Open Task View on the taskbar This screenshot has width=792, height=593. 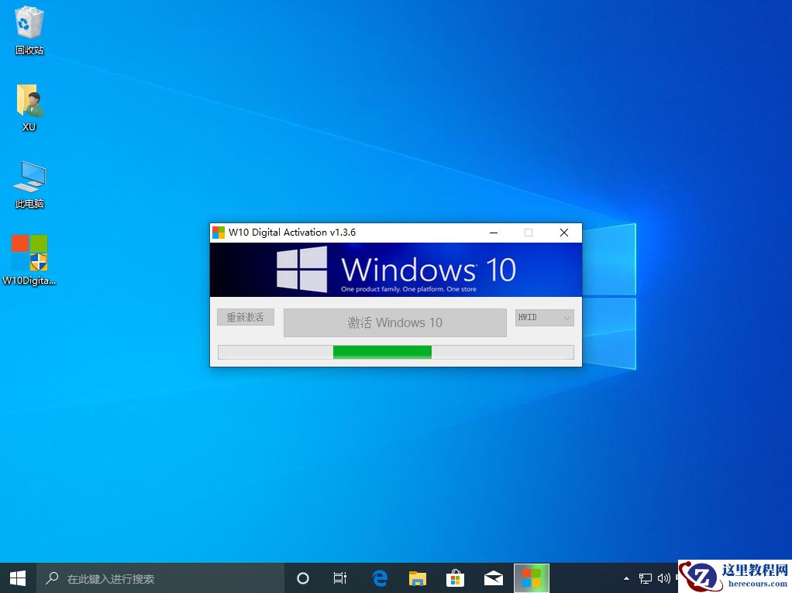pyautogui.click(x=340, y=578)
